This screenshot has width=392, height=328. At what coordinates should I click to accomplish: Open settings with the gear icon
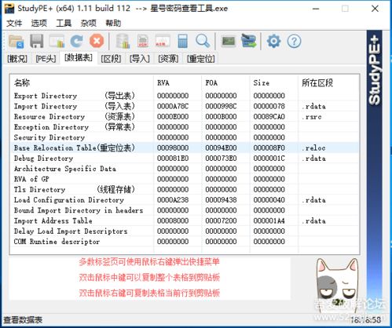pyautogui.click(x=273, y=41)
